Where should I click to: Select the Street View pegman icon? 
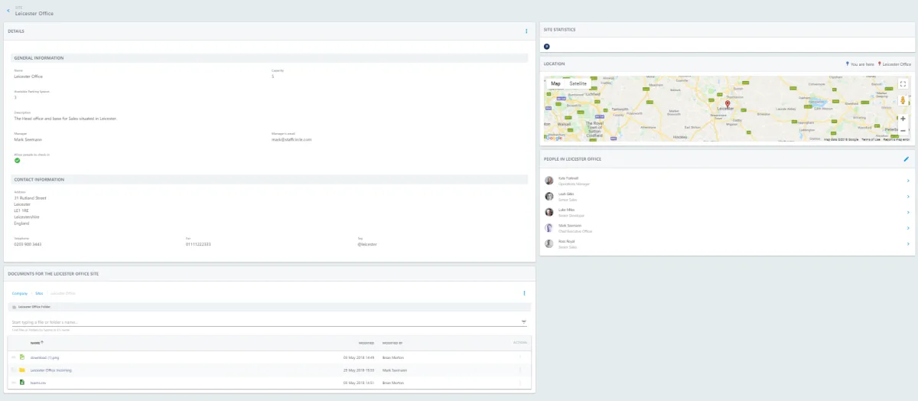coord(903,100)
